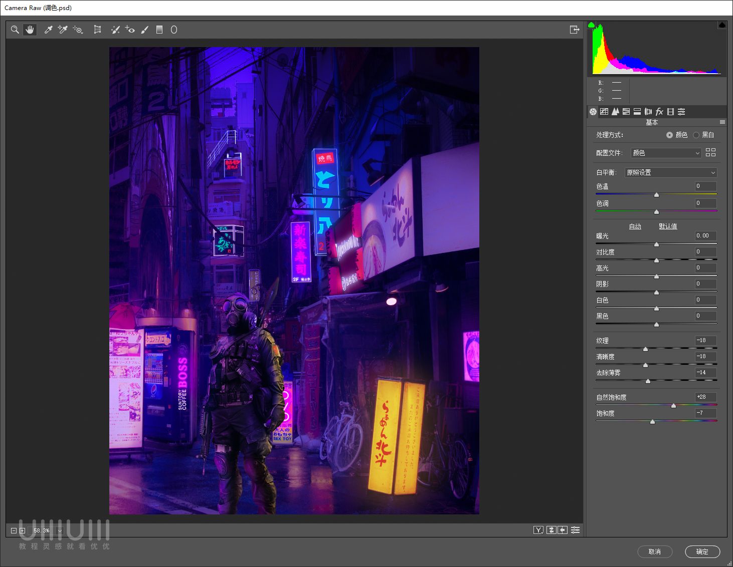Click the 色温 temperature value field
This screenshot has width=733, height=567.
pyautogui.click(x=705, y=186)
